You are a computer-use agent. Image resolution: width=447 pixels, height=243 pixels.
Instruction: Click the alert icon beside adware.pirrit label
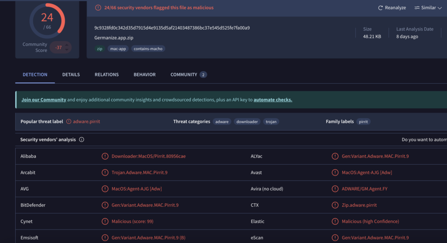(69, 121)
